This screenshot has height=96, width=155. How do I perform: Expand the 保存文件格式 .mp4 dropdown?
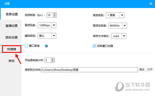(119, 36)
